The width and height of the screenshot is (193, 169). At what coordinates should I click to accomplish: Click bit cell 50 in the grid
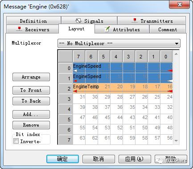(142, 129)
